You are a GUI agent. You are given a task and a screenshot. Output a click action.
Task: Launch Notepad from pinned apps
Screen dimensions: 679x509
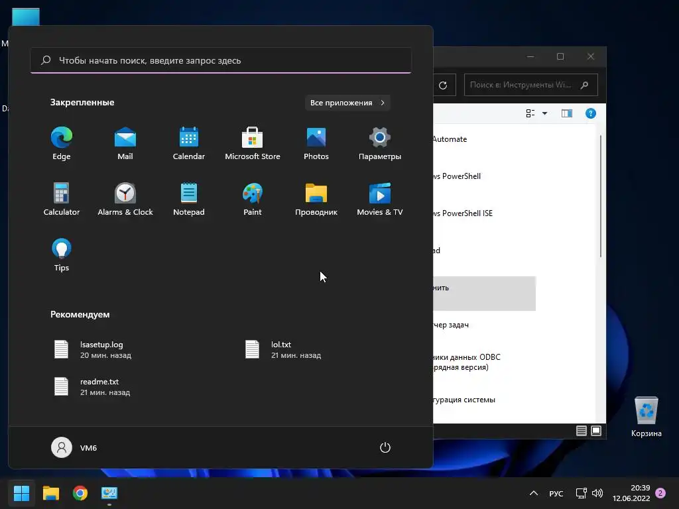click(189, 199)
